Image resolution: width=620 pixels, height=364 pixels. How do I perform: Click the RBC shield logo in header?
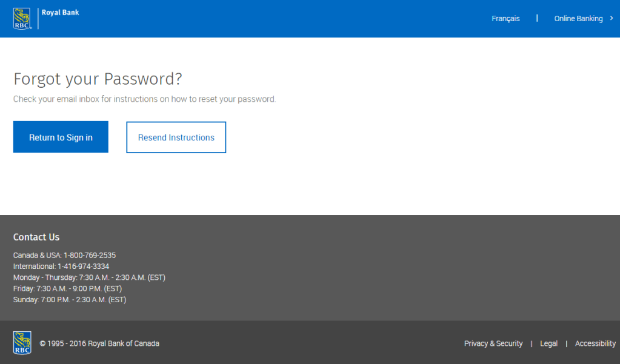[22, 18]
